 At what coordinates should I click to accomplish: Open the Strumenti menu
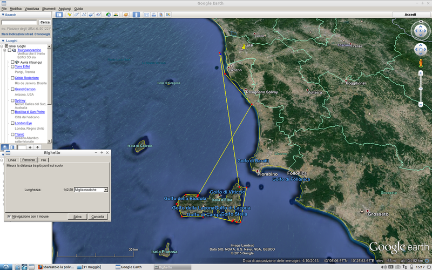tap(49, 9)
